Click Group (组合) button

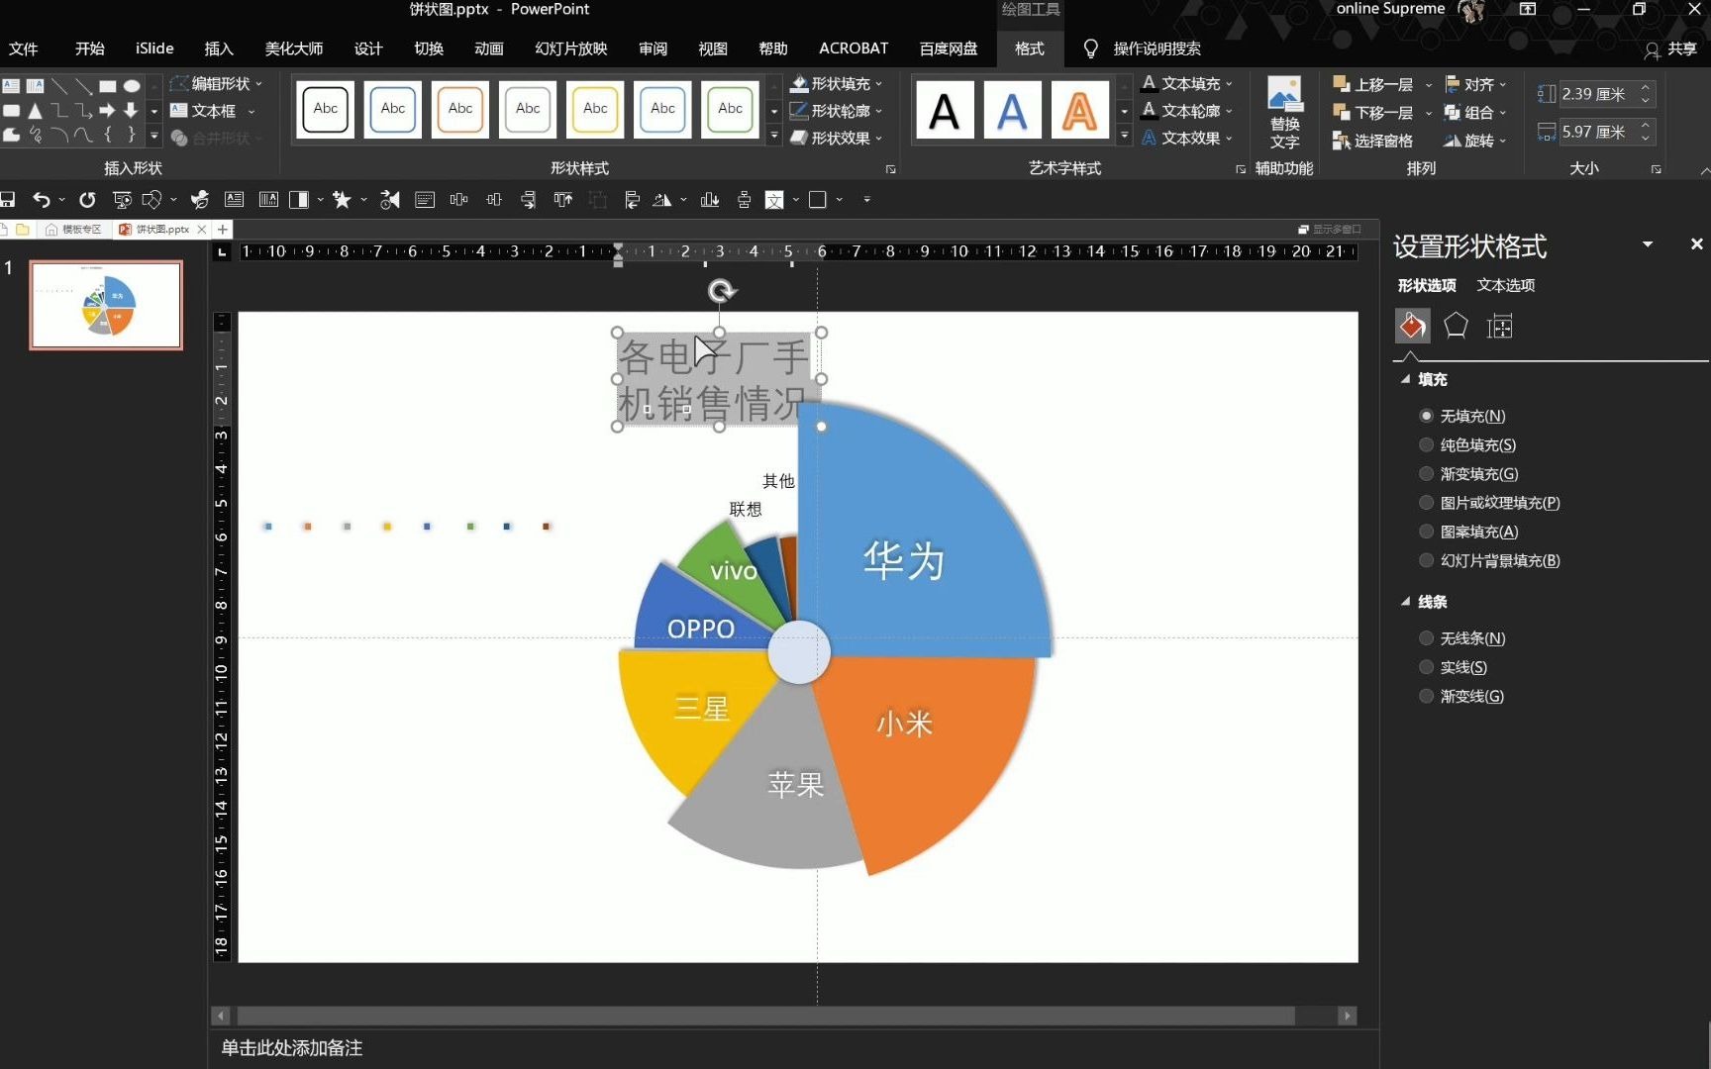pyautogui.click(x=1468, y=113)
